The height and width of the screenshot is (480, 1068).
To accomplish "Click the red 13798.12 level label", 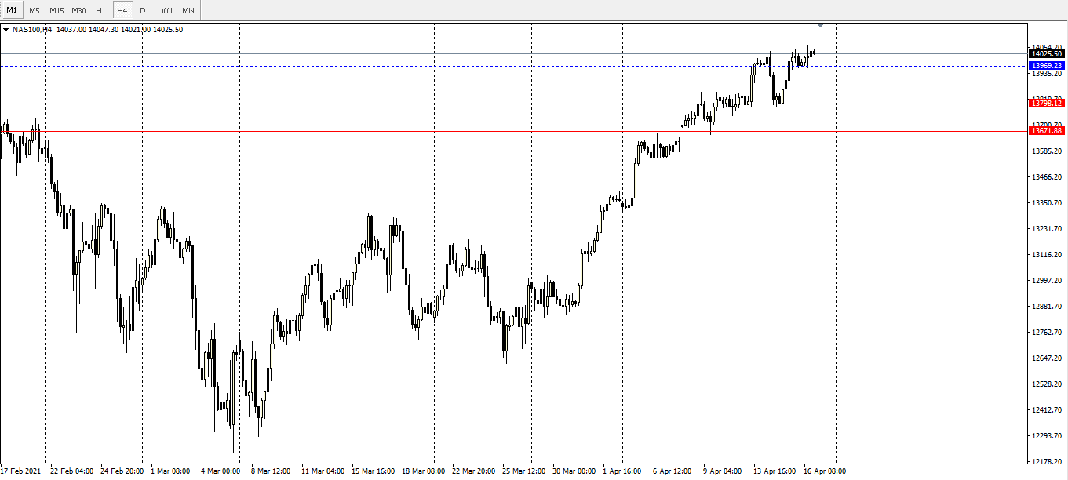I will coord(1047,104).
